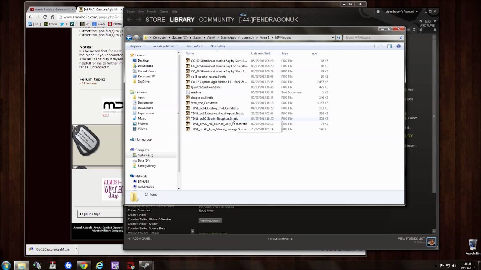This screenshot has width=481, height=270.
Task: Click VIEW FRIENDS LIST in Steam
Action: (x=411, y=238)
